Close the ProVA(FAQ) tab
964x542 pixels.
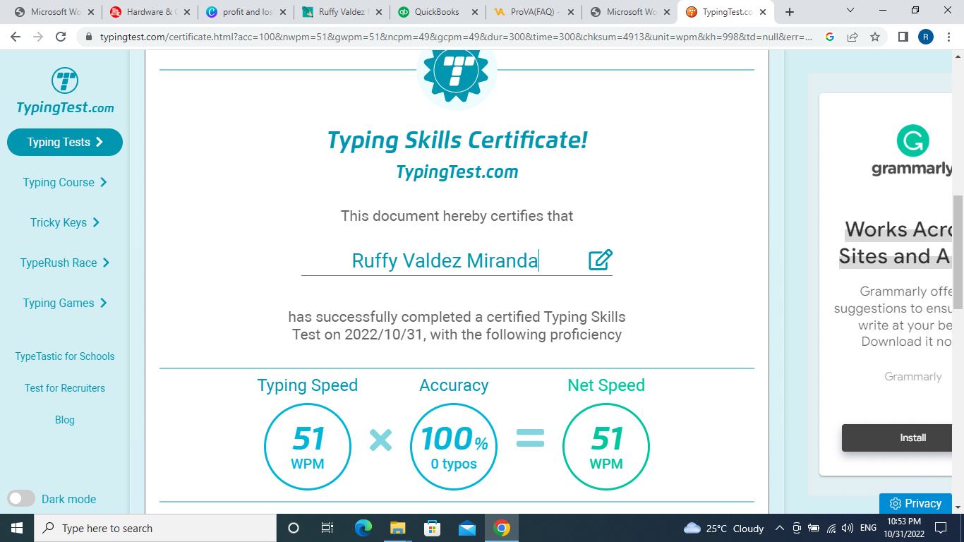tap(571, 12)
